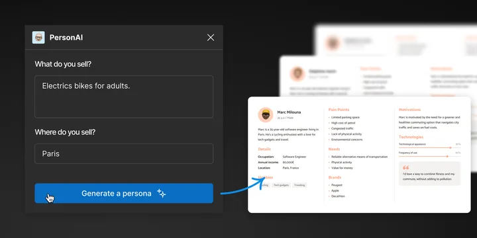This screenshot has height=238, width=477.
Task: Click the 'Annual income:' label
Action: click(268, 163)
